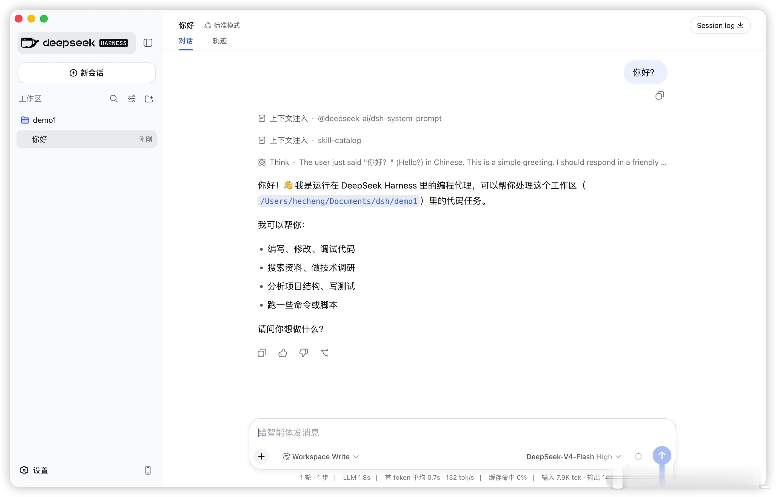The height and width of the screenshot is (497, 776).
Task: Start a new session with 新会话
Action: [87, 73]
